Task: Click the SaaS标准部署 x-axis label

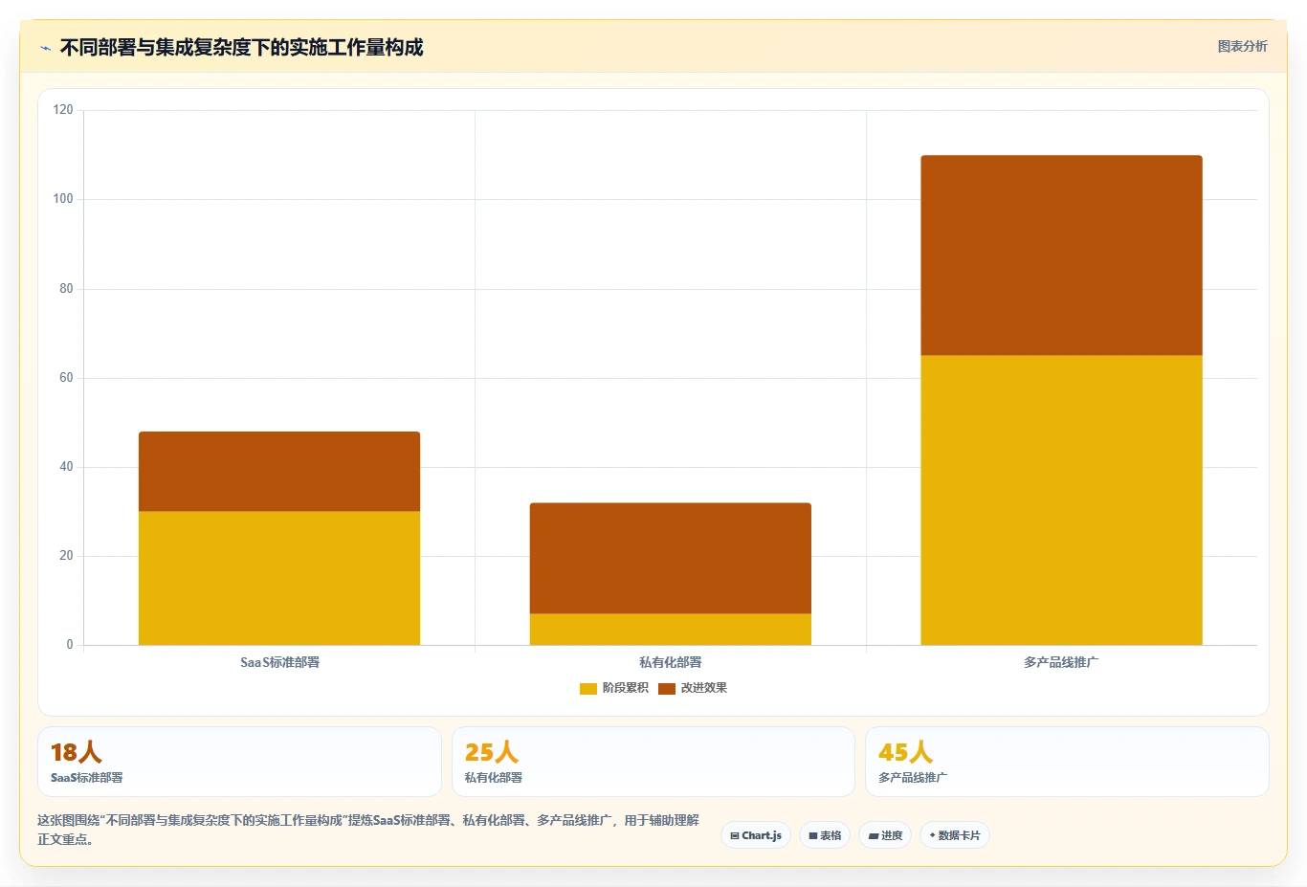Action: click(x=279, y=662)
